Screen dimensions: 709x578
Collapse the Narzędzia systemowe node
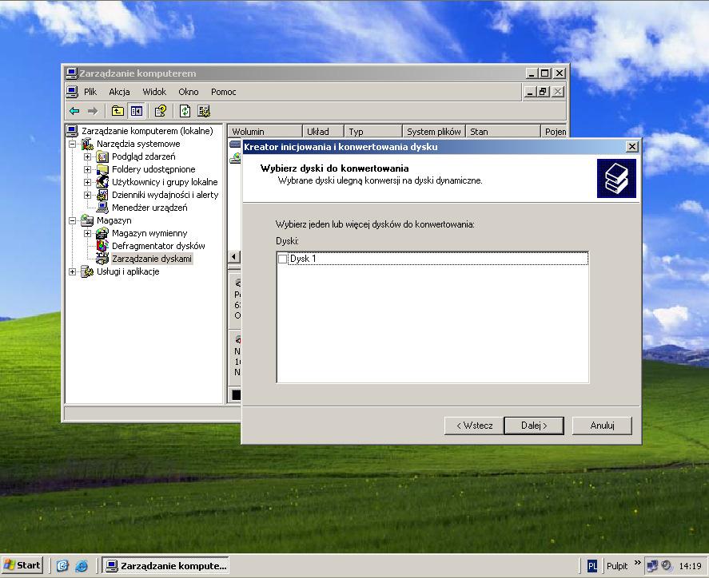[x=73, y=144]
